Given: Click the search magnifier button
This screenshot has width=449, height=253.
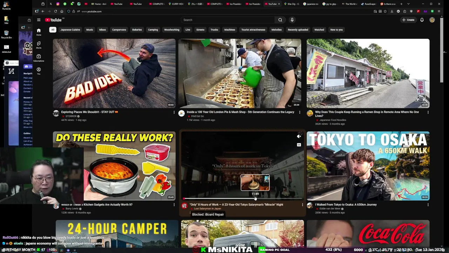Looking at the screenshot, I should click(x=280, y=20).
